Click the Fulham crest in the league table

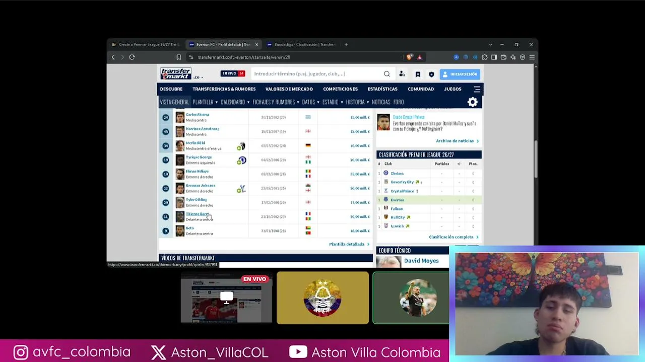pos(386,208)
